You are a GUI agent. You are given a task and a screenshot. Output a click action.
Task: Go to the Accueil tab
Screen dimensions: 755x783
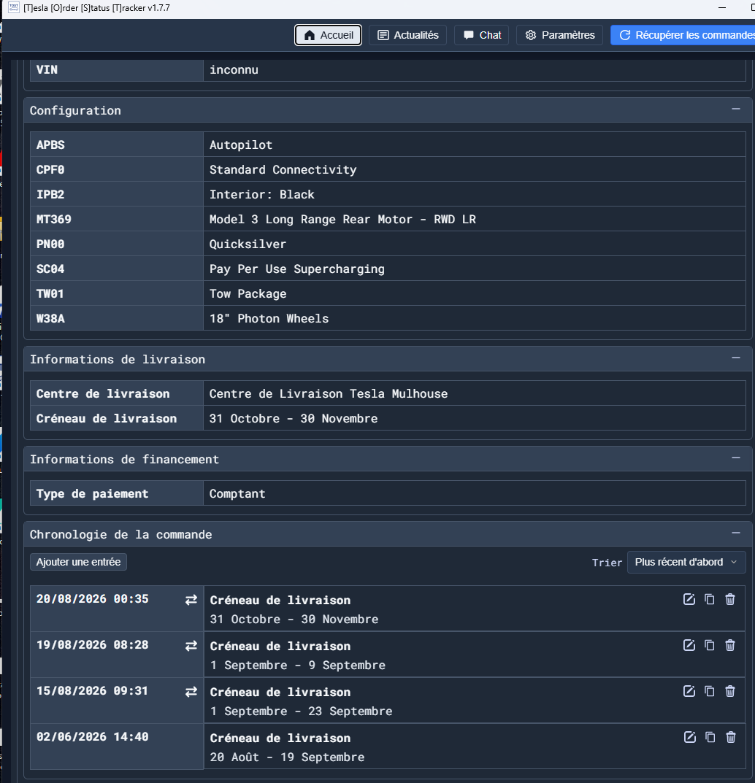(329, 35)
